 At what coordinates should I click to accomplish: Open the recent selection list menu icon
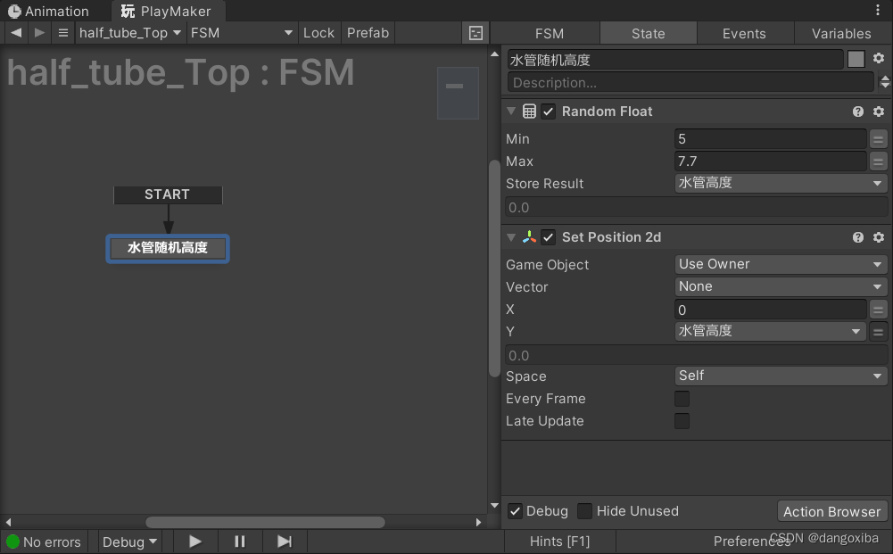point(63,33)
